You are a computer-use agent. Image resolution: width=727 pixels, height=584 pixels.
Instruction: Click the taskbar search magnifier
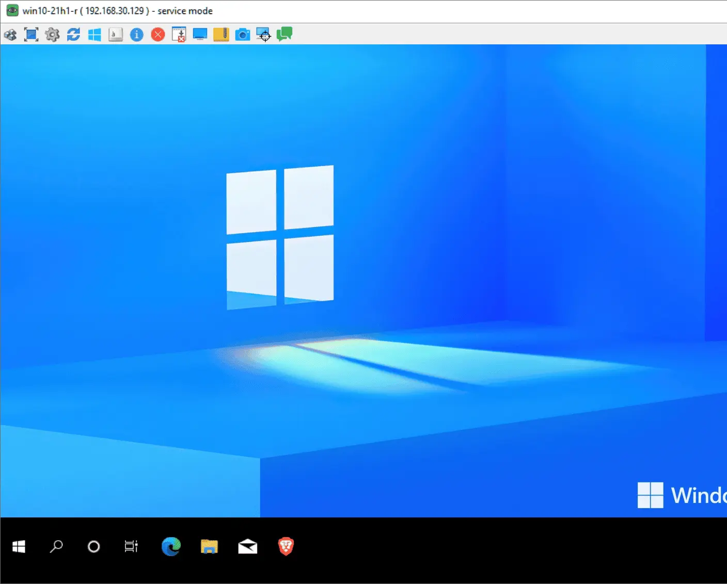(x=56, y=546)
